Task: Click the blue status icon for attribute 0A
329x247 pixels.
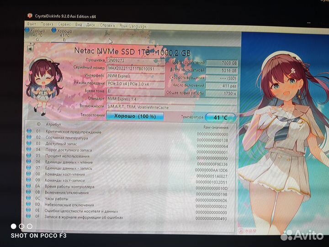Action: [x=28, y=186]
